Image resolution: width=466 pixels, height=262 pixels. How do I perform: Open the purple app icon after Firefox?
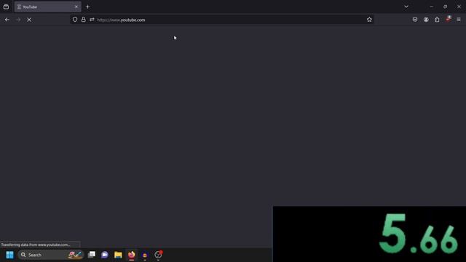point(145,255)
